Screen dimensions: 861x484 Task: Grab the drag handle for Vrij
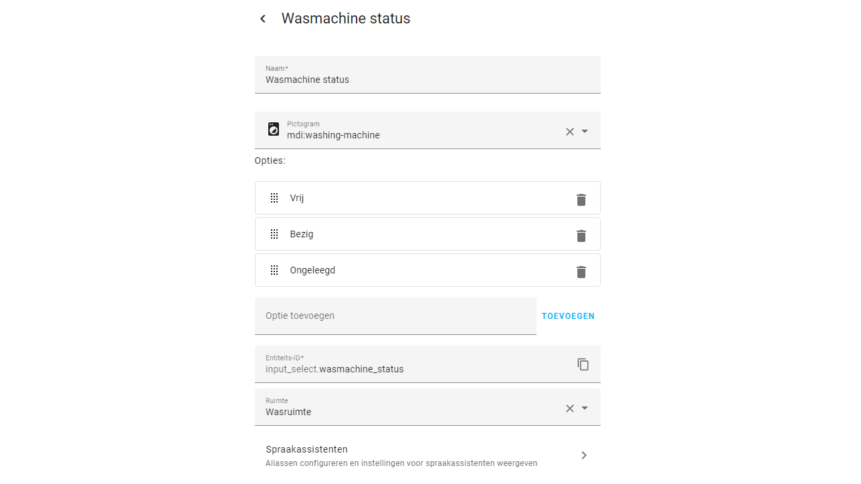pyautogui.click(x=274, y=198)
